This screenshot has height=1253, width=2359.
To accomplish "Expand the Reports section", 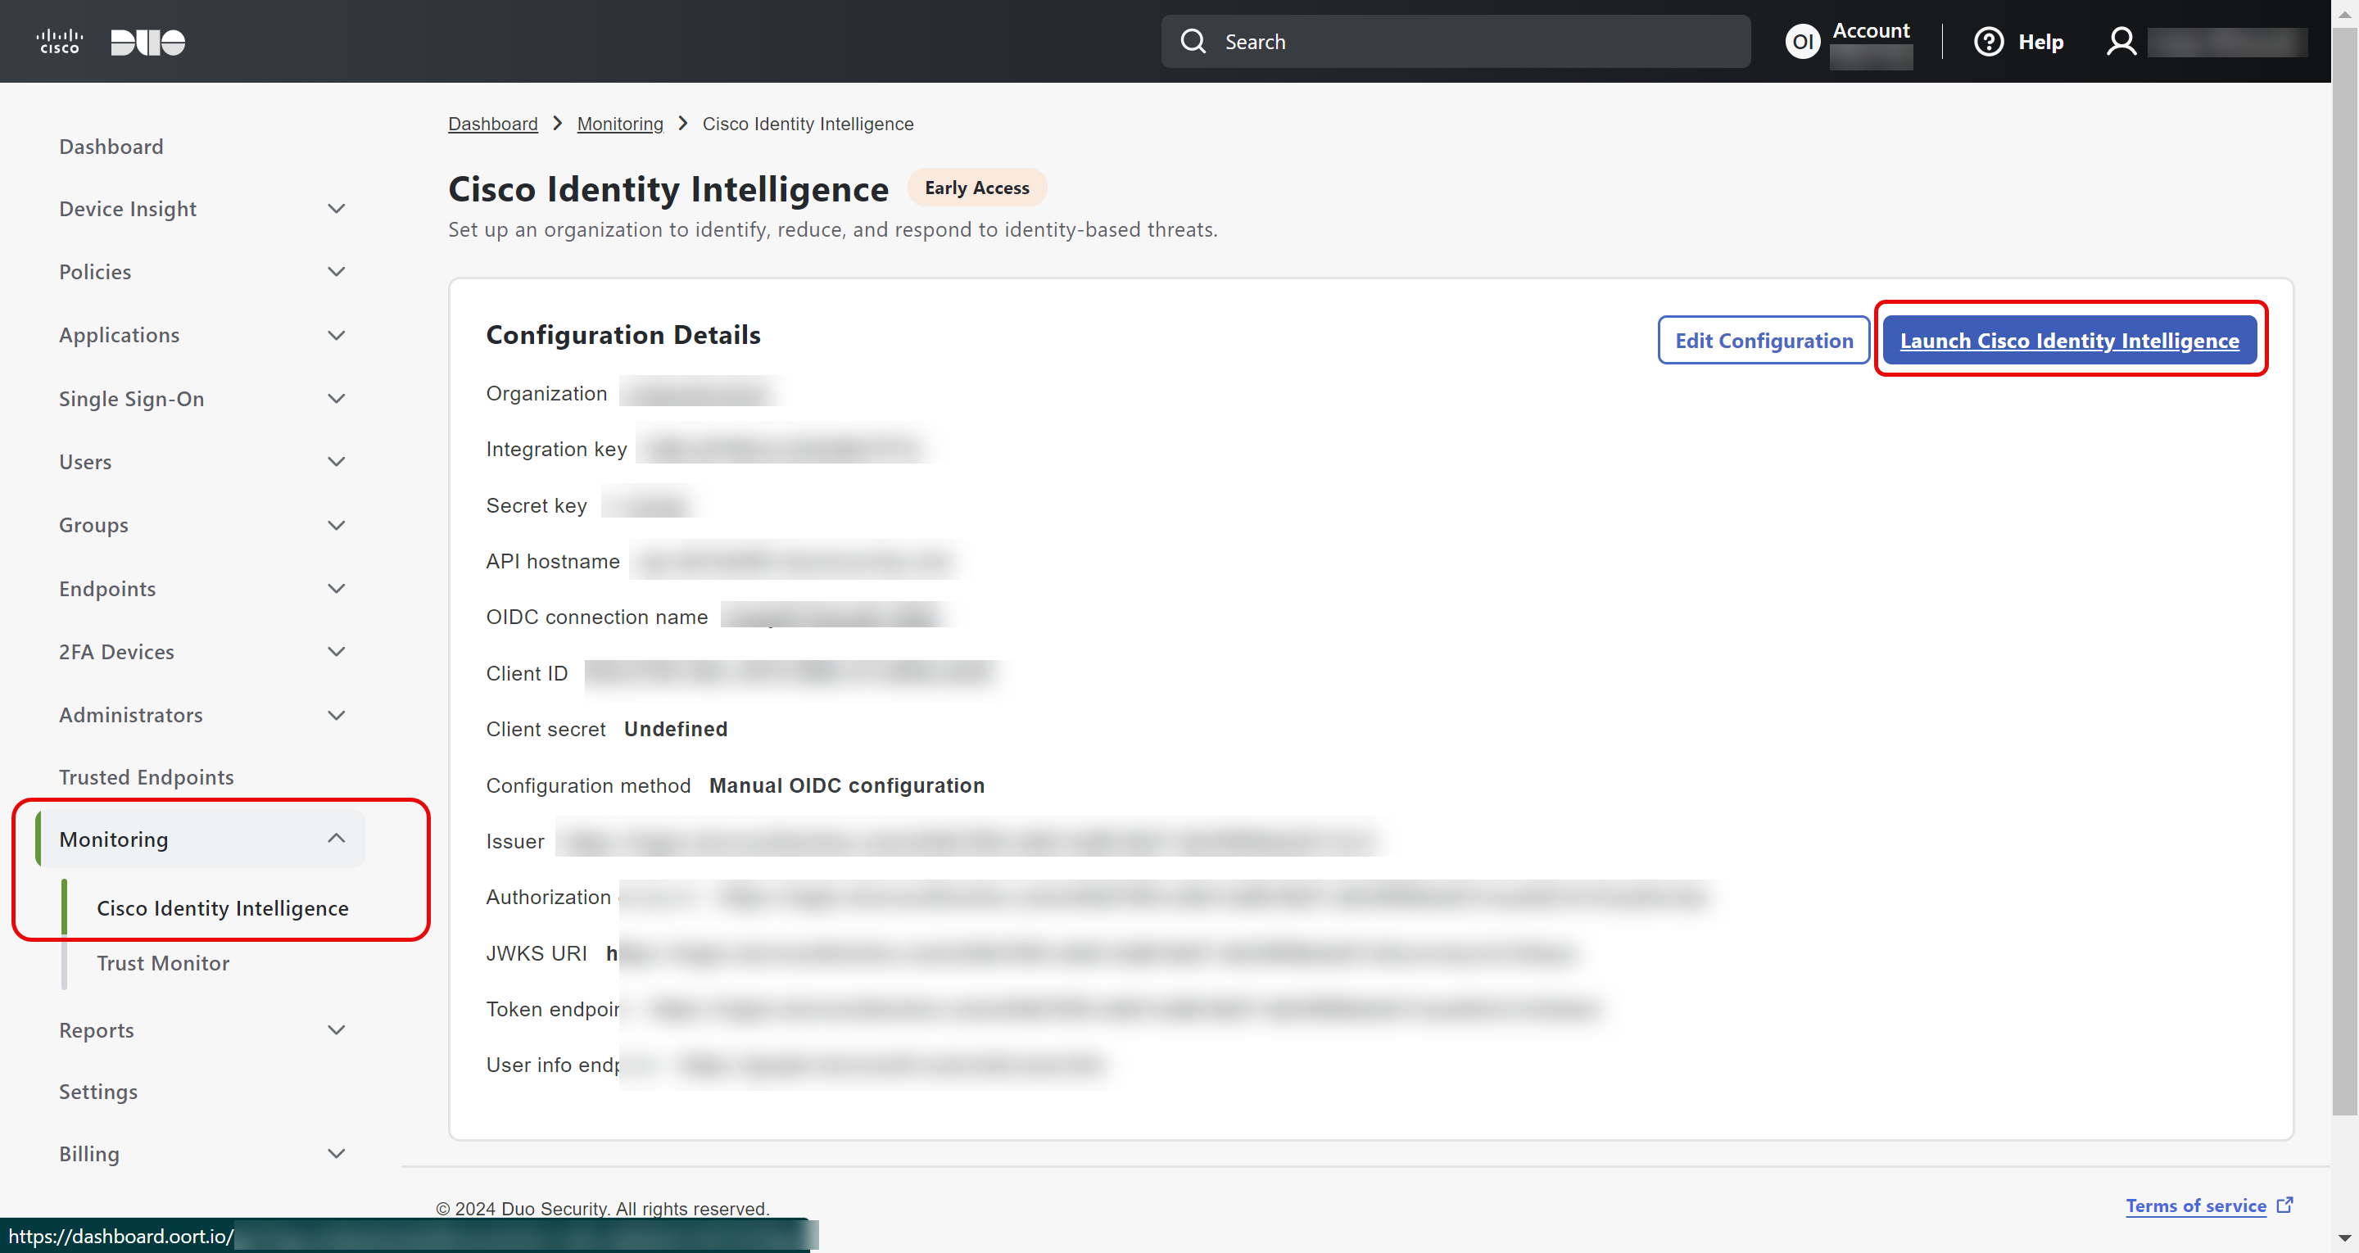I will [x=336, y=1029].
